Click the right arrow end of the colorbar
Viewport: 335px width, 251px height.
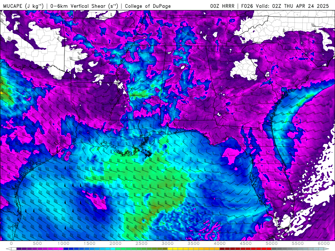327,249
